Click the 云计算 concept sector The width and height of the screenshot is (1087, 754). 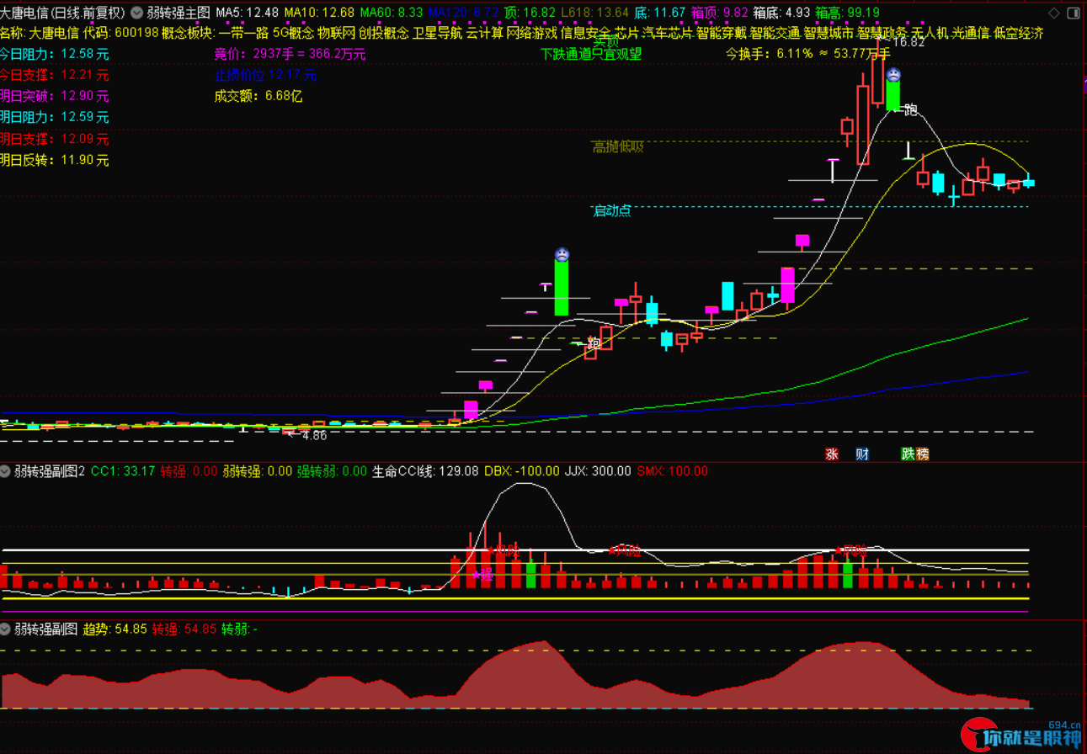[484, 33]
